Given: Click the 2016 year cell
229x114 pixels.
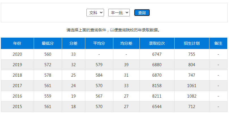Looking at the screenshot, I should click(17, 96).
